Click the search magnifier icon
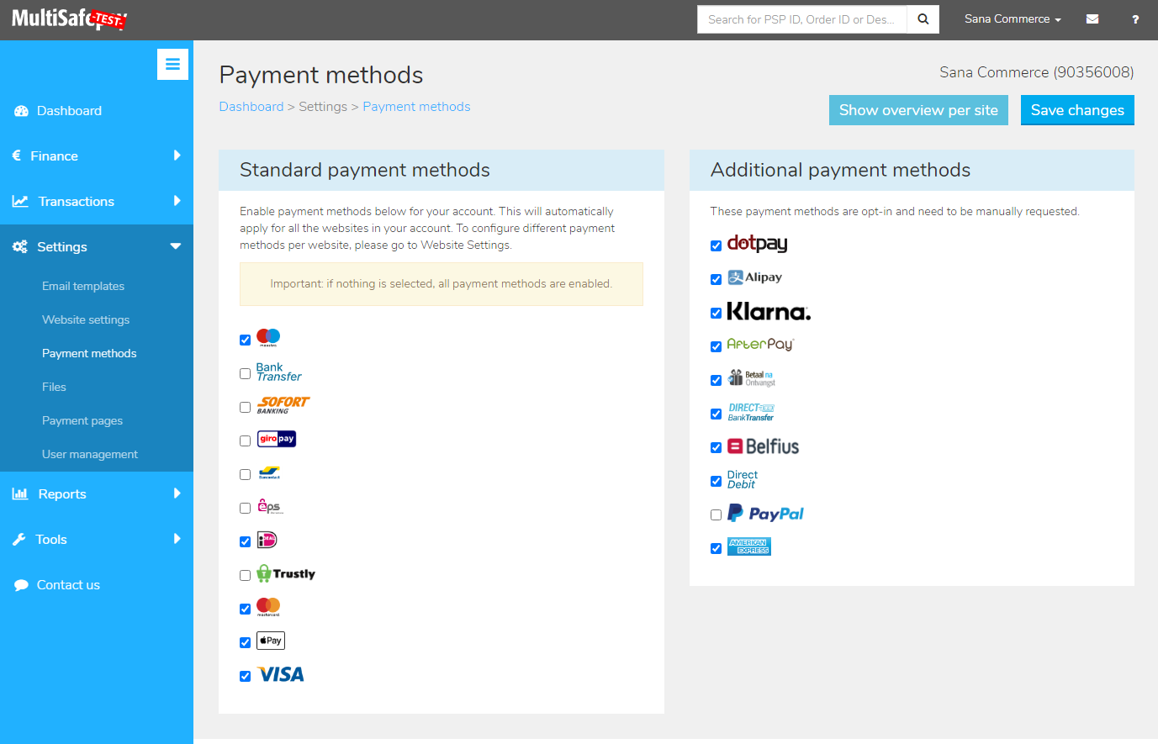Screen dimensions: 1158x744 tap(923, 19)
